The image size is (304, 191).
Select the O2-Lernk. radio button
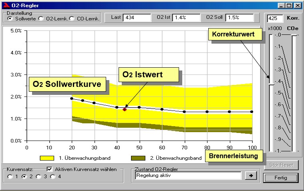pos(40,19)
